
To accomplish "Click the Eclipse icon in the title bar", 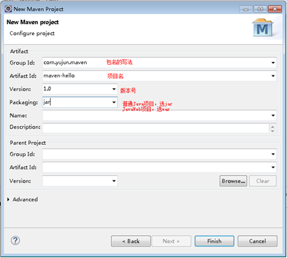I will pos(8,9).
